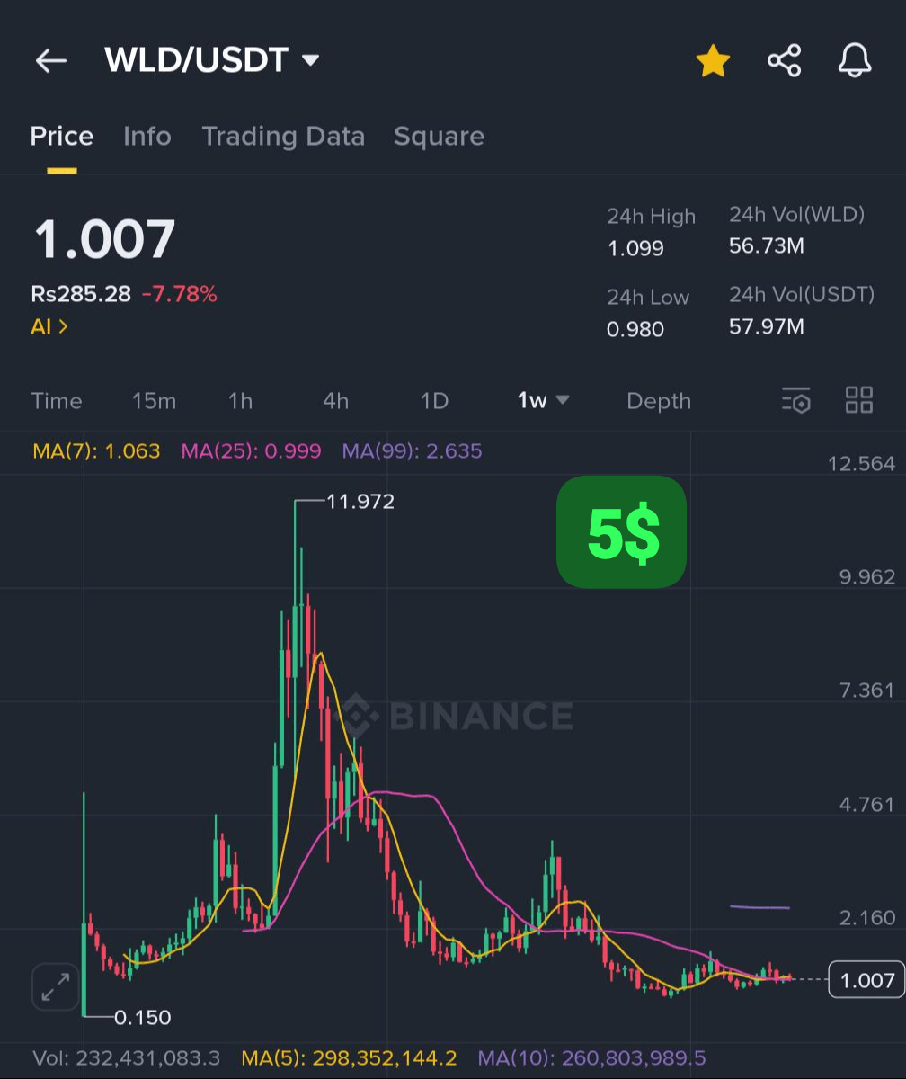Click the 24h Low value 0.980
The width and height of the screenshot is (906, 1079).
635,330
